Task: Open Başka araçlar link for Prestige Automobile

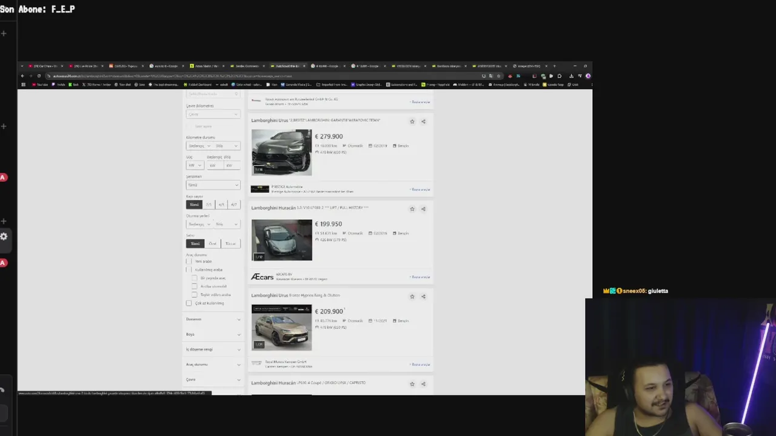Action: pos(420,190)
